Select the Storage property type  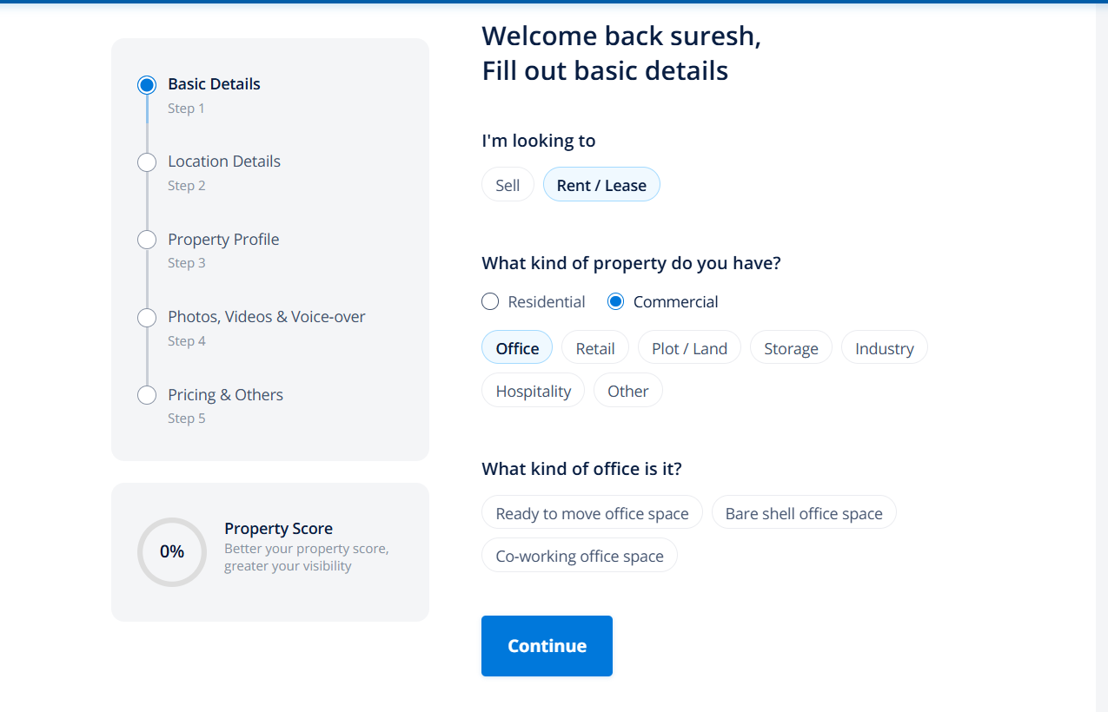(x=791, y=348)
